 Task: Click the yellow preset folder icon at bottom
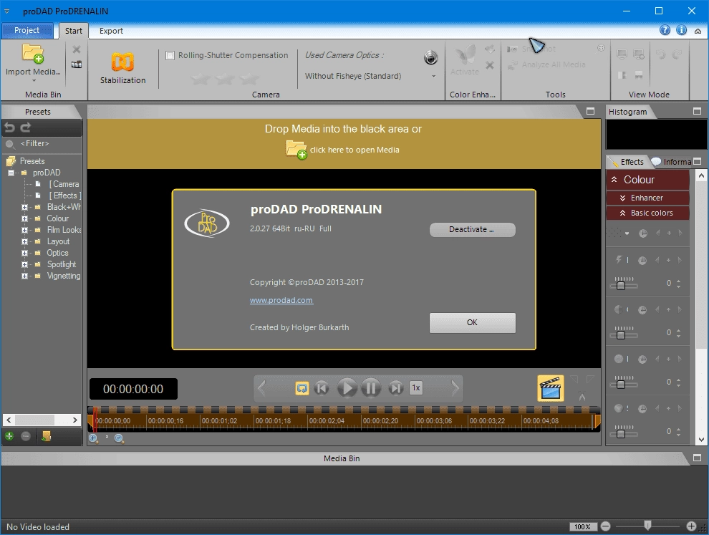[46, 436]
